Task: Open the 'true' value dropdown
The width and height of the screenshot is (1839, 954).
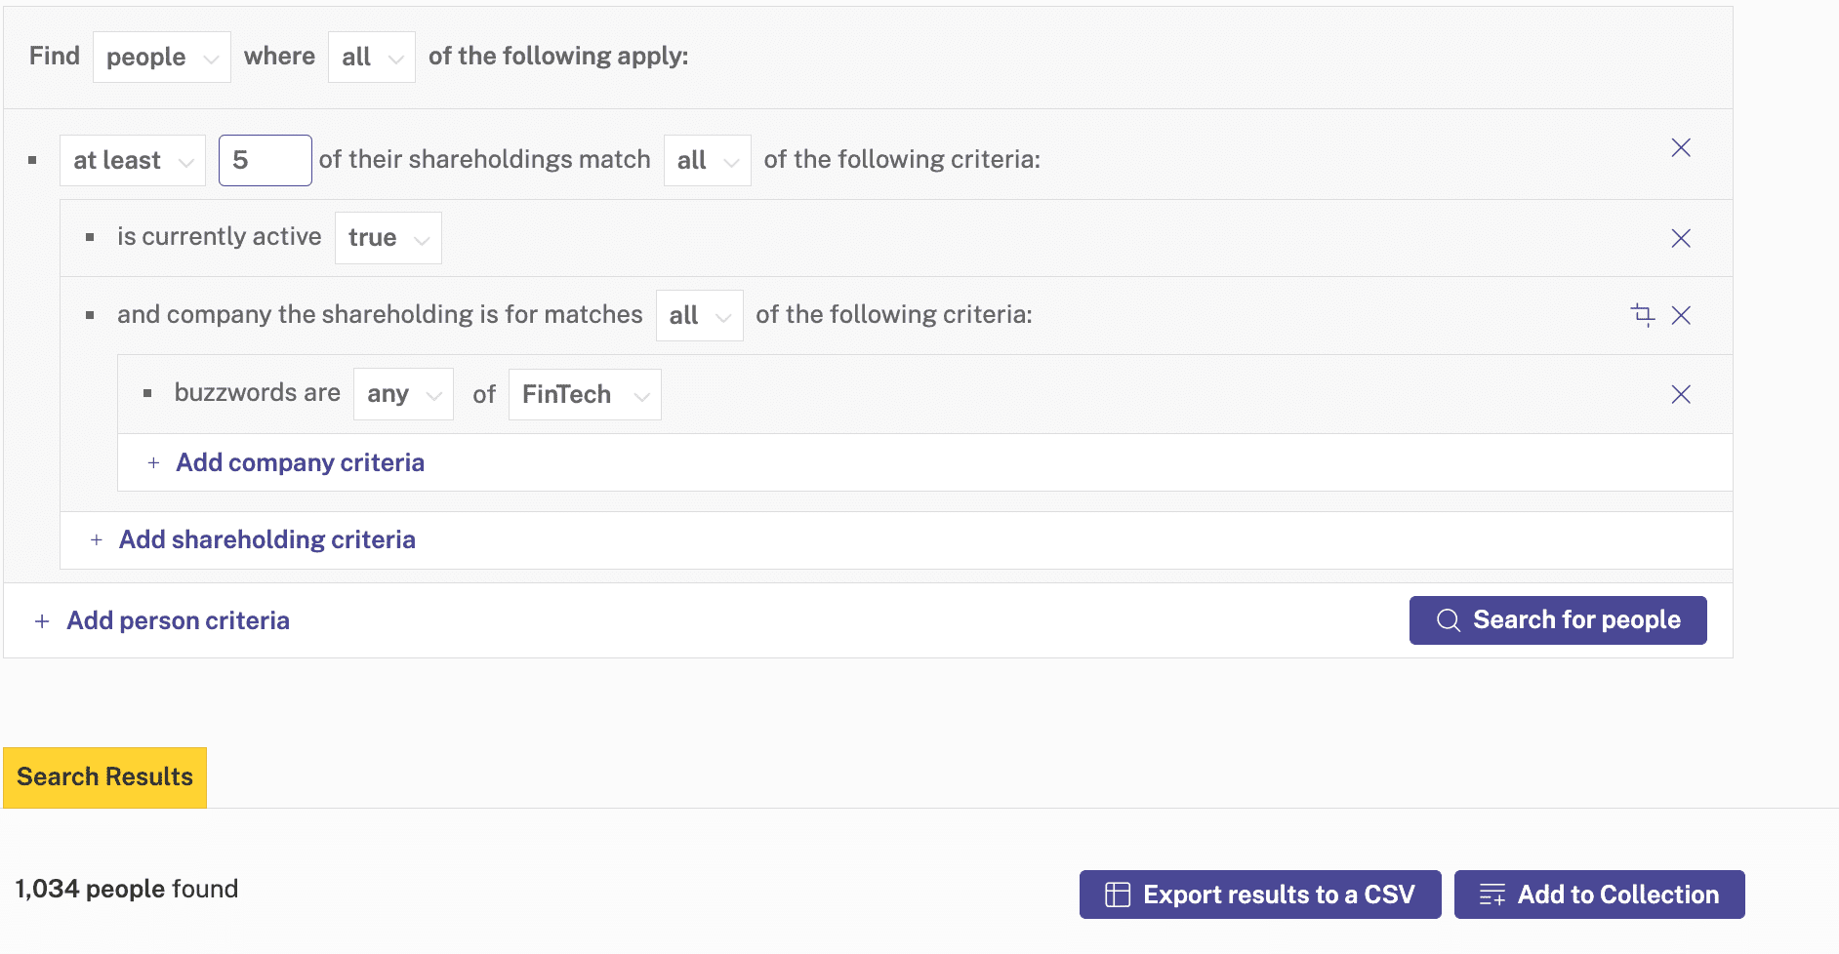Action: (388, 238)
